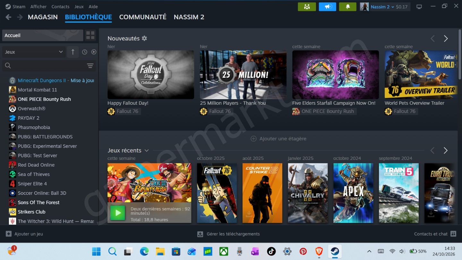
Task: Open Gérer les téléchargements
Action: [228, 234]
